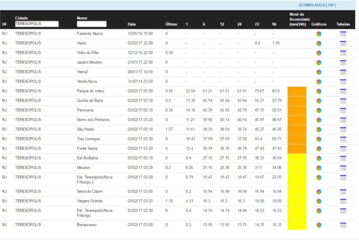Image resolution: width=359 pixels, height=240 pixels.
Task: Open the table icon for São Pedro
Action: [x=343, y=129]
